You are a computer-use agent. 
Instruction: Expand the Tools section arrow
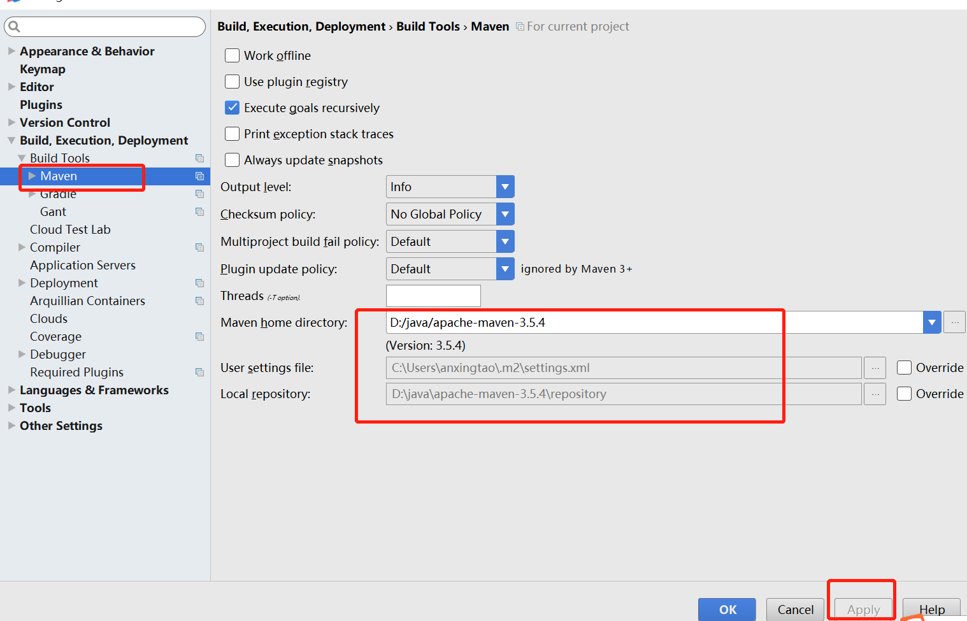point(11,408)
